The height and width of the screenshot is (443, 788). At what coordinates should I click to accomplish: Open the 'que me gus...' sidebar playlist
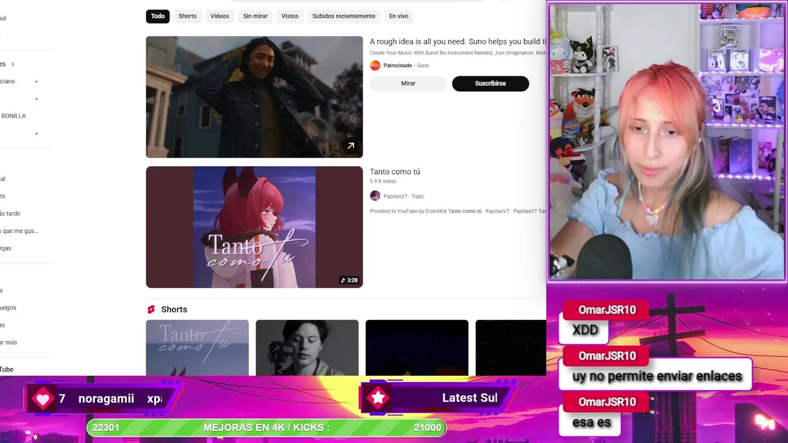(x=19, y=231)
